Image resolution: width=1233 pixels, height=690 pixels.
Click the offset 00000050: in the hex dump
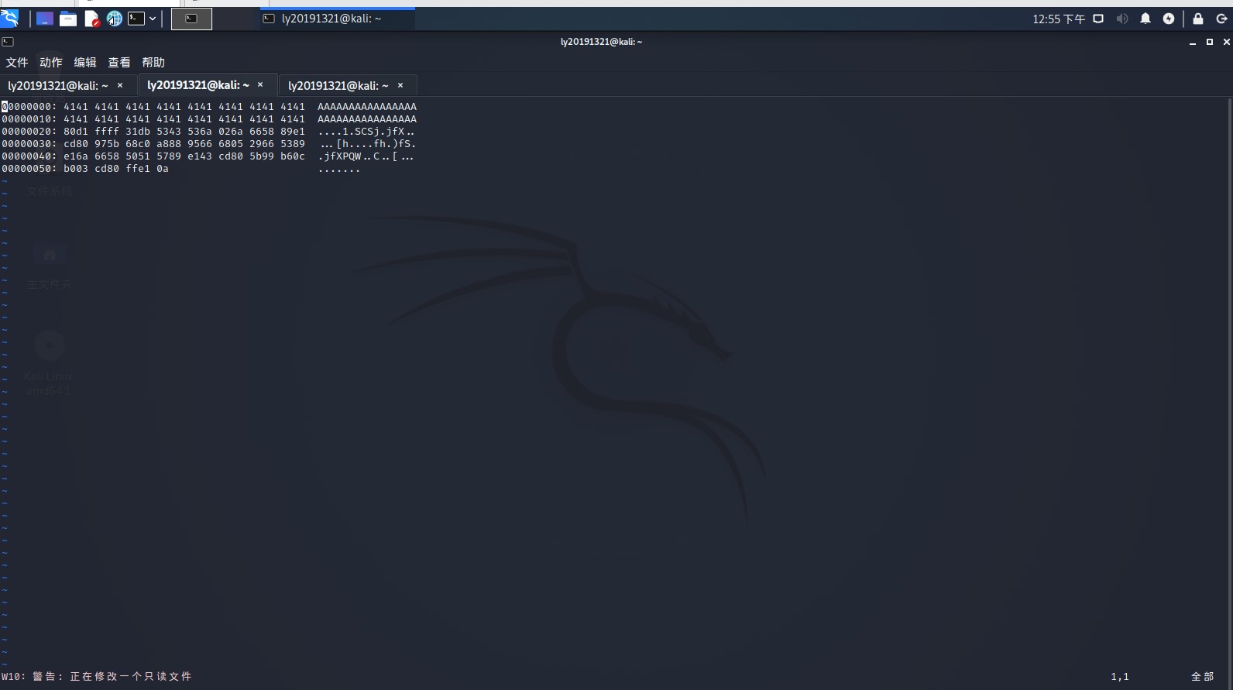(x=29, y=169)
